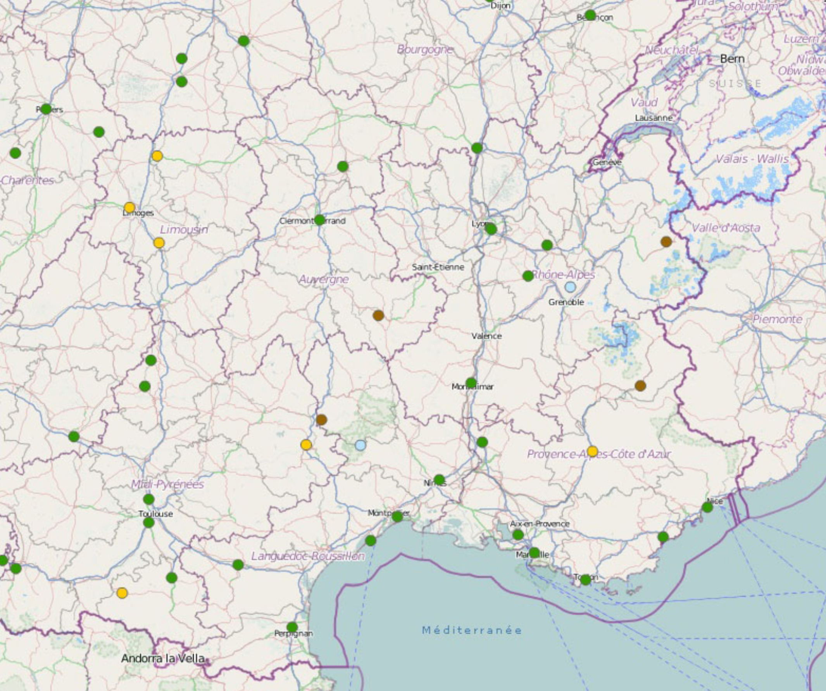Viewport: 826px width, 691px height.
Task: Click the green marker on Nice
Action: click(707, 507)
